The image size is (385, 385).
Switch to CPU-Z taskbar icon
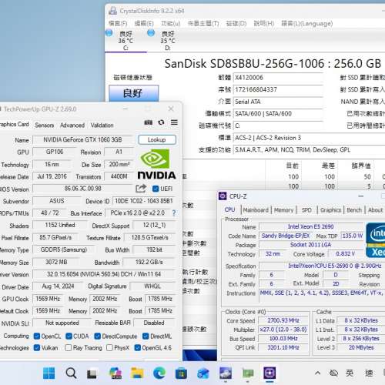click(x=269, y=373)
